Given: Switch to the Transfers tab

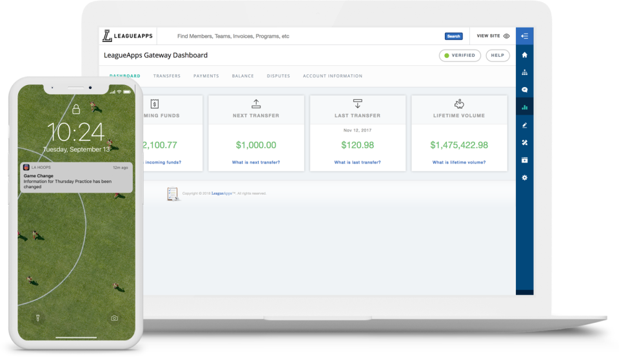Looking at the screenshot, I should pos(166,76).
